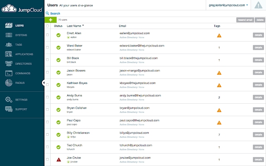Click the Tags column header
The height and width of the screenshot is (166, 266).
click(217, 26)
